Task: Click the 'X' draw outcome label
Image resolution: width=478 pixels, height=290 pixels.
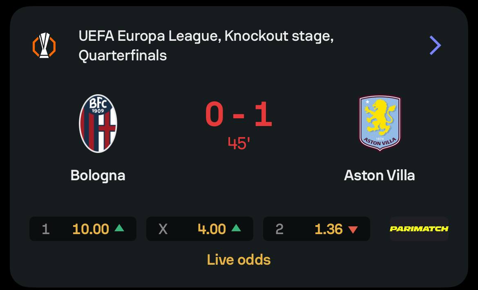Action: click(163, 229)
